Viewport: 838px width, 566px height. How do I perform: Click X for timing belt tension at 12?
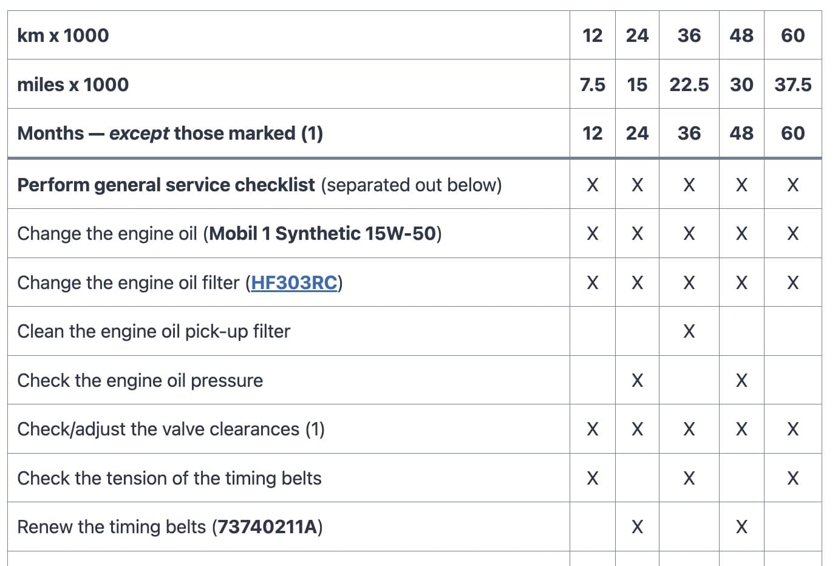pos(593,478)
